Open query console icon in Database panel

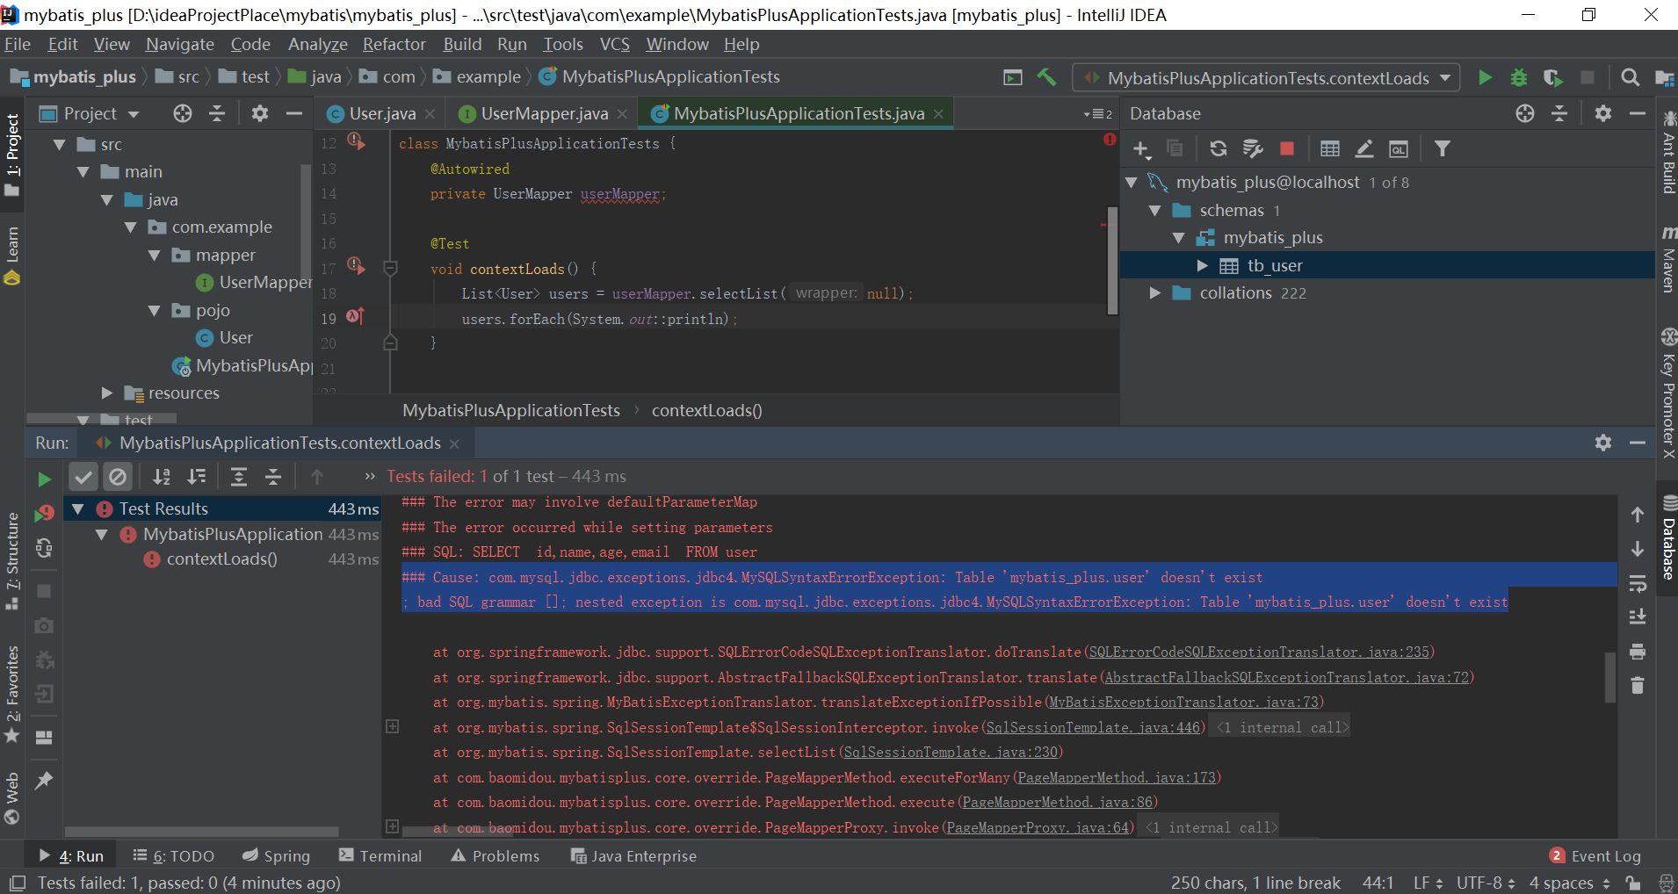(1399, 149)
